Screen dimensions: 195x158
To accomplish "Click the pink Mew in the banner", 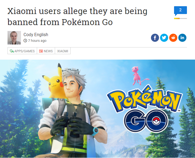I will (139, 76).
